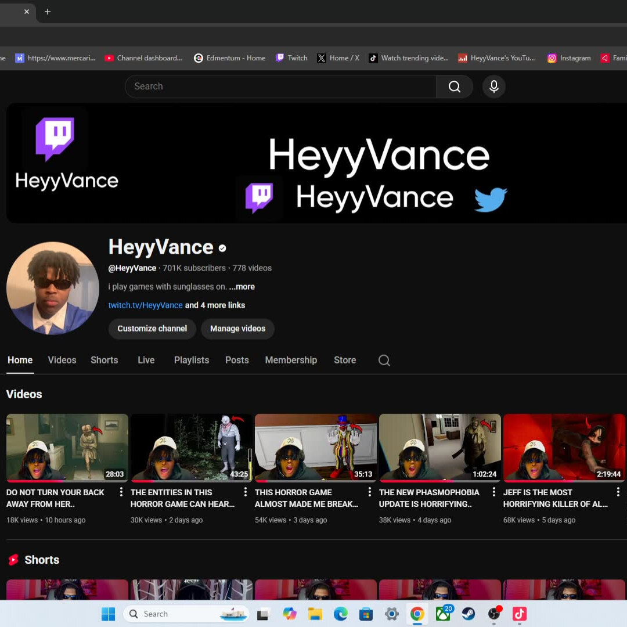Screen dimensions: 627x627
Task: Click the YouTube search magnifier button
Action: click(x=454, y=87)
